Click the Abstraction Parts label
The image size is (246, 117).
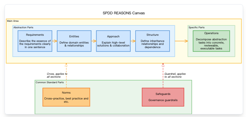23,27
